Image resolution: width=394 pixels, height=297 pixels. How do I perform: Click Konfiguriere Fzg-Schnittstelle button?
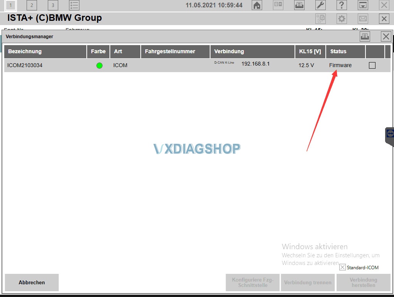pos(253,282)
